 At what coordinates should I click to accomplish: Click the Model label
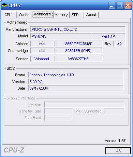[23, 36]
